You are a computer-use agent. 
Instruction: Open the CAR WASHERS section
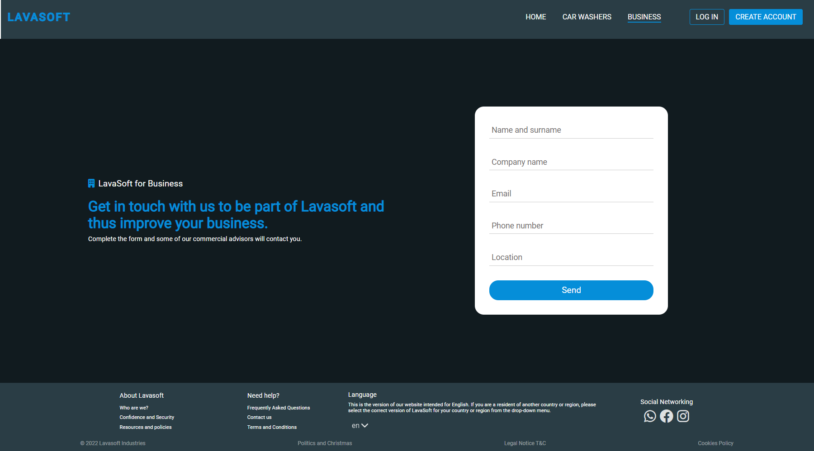pyautogui.click(x=587, y=17)
